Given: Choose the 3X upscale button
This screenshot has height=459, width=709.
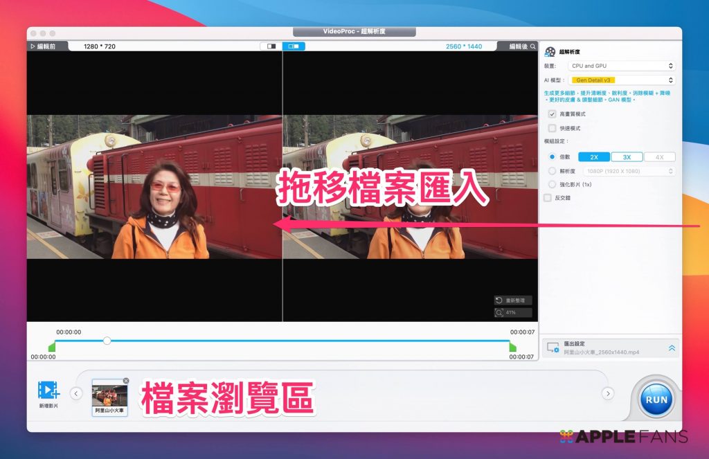Looking at the screenshot, I should [x=627, y=157].
